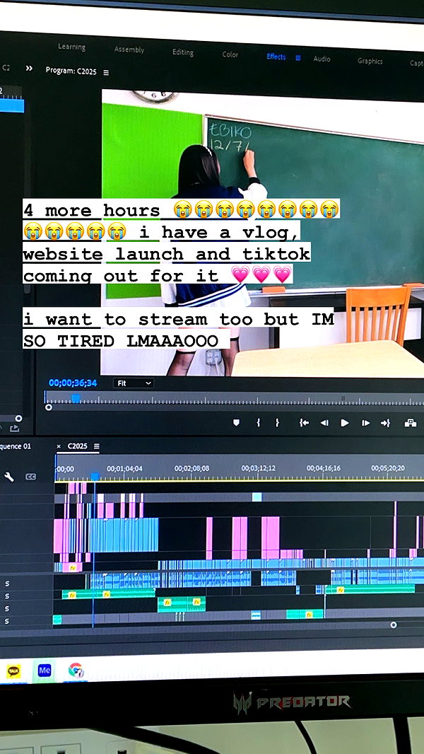Click the second fx badge on the third audio track clip

[196, 601]
